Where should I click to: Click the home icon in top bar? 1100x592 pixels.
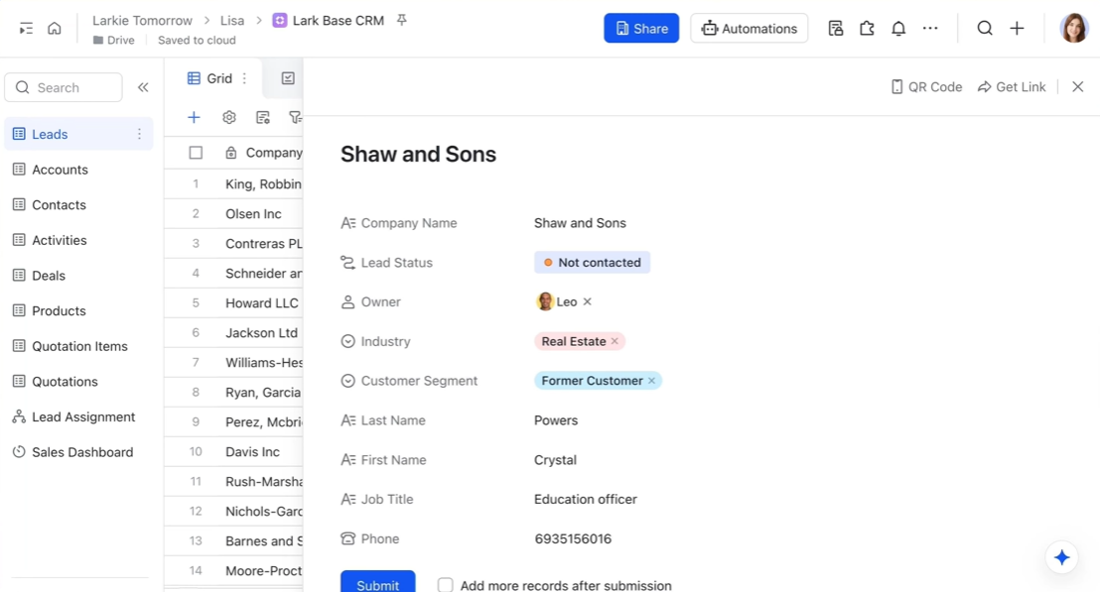point(55,29)
